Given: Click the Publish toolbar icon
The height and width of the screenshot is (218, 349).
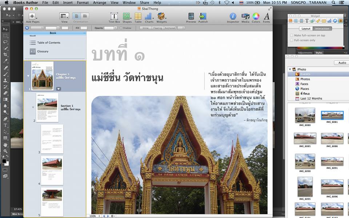Looking at the screenshot, I should [203, 16].
